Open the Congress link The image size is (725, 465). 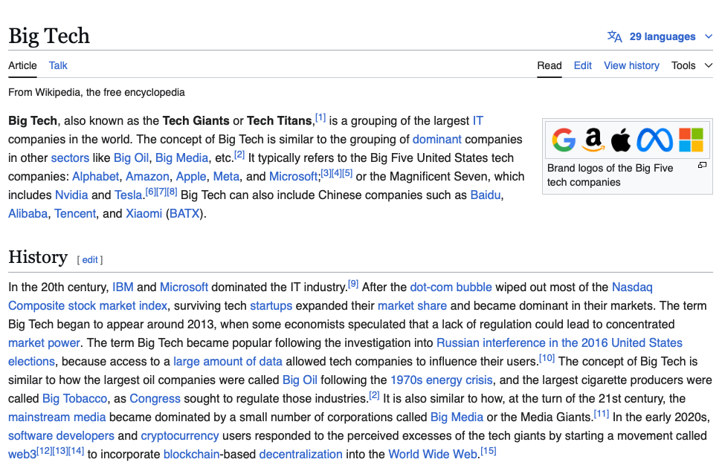[155, 398]
